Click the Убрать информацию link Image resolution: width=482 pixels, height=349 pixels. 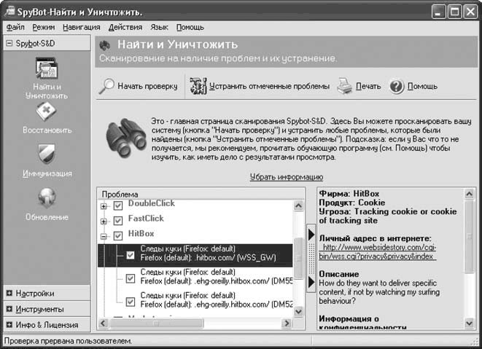click(x=287, y=177)
